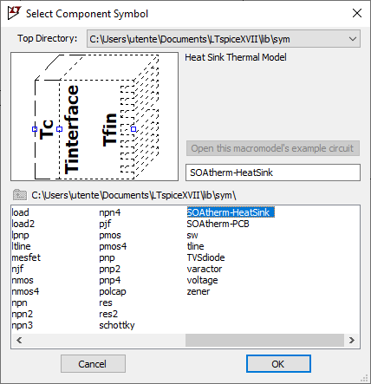The image size is (371, 384).
Task: Select the mesfet symbol in list
Action: tap(26, 257)
